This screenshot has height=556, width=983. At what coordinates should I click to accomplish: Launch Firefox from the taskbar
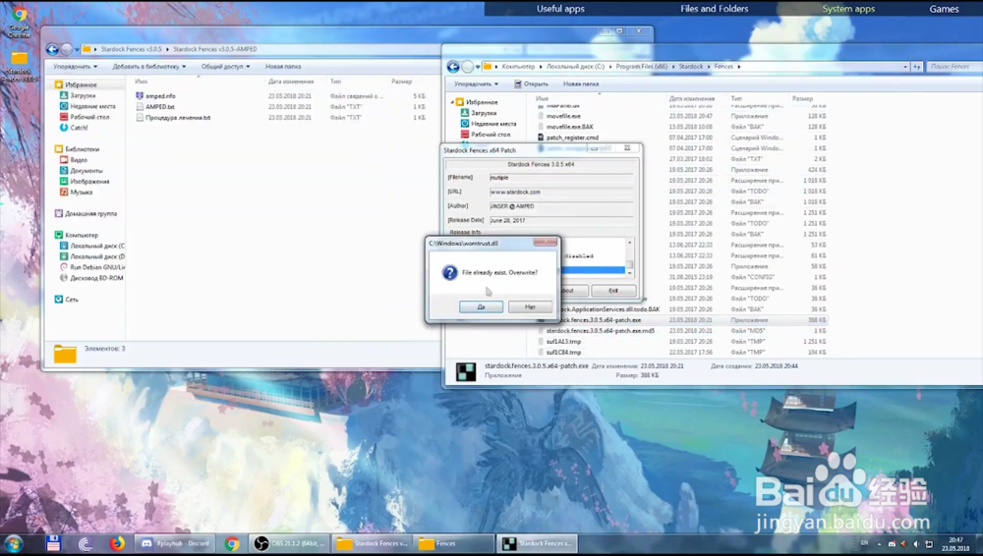[x=117, y=543]
